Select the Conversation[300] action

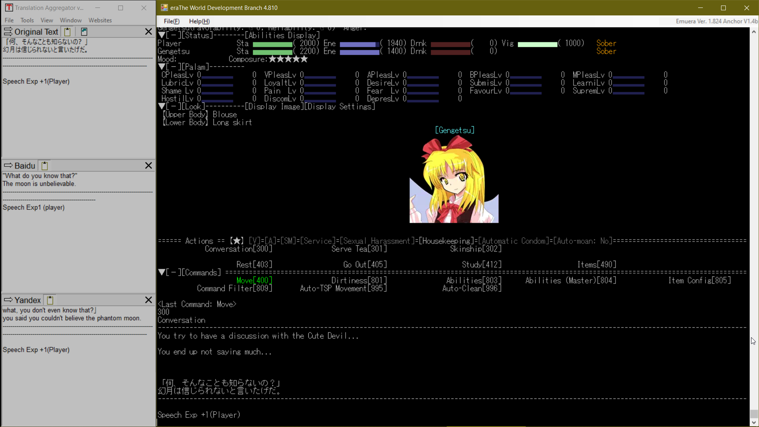coord(238,249)
